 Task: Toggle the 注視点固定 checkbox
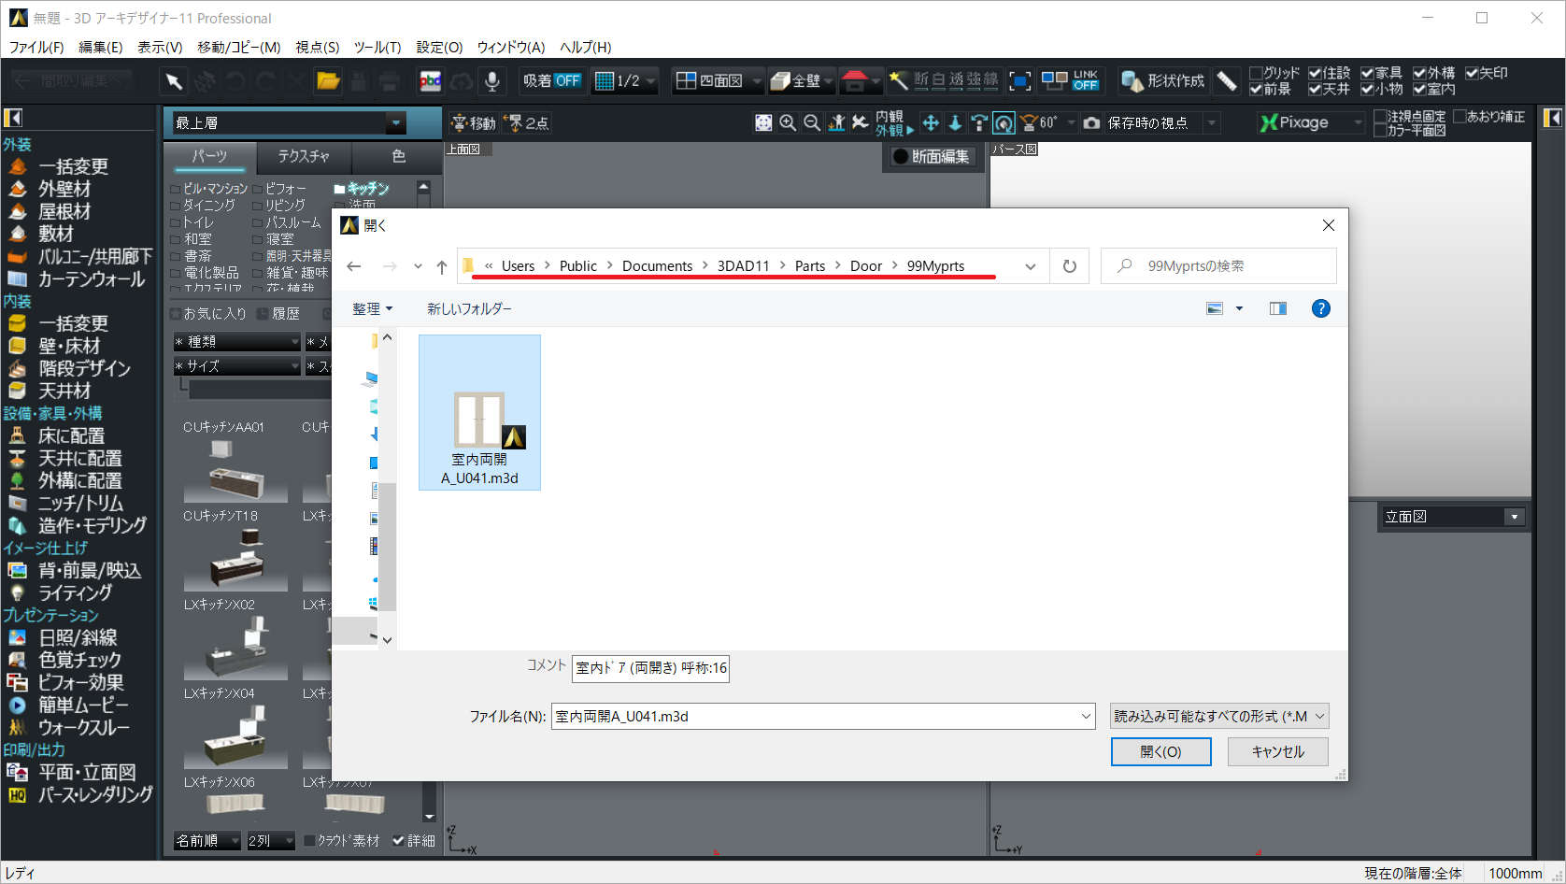(1380, 117)
